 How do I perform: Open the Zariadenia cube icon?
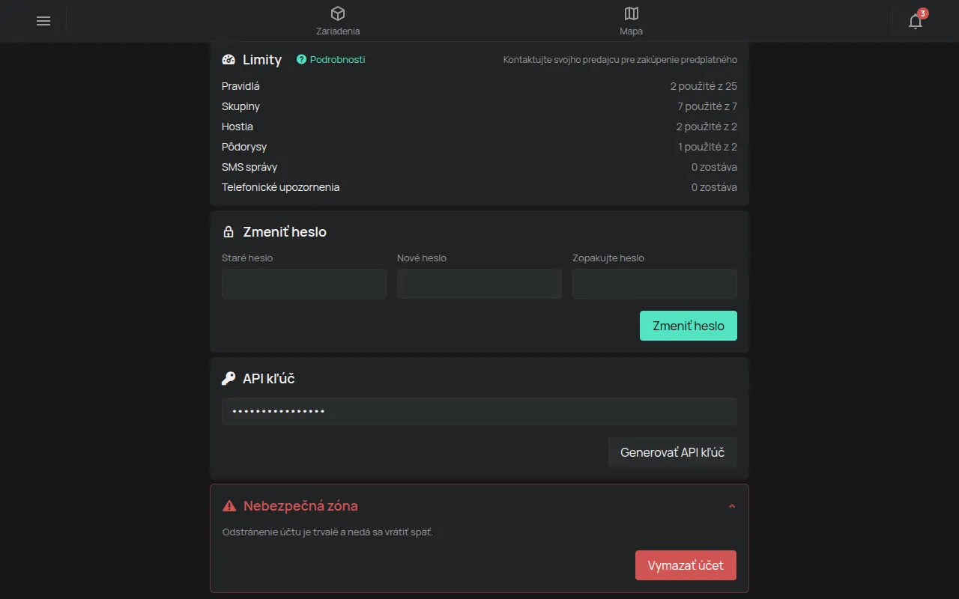338,13
